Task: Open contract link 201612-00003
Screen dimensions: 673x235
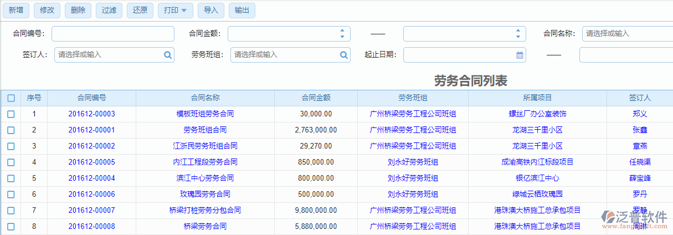Action: (91, 114)
